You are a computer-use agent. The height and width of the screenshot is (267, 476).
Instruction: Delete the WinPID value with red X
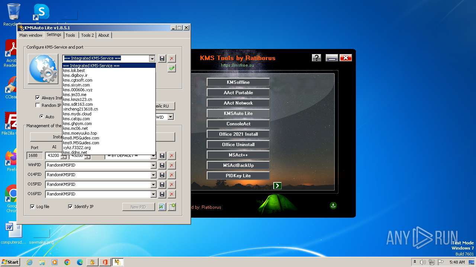(172, 165)
